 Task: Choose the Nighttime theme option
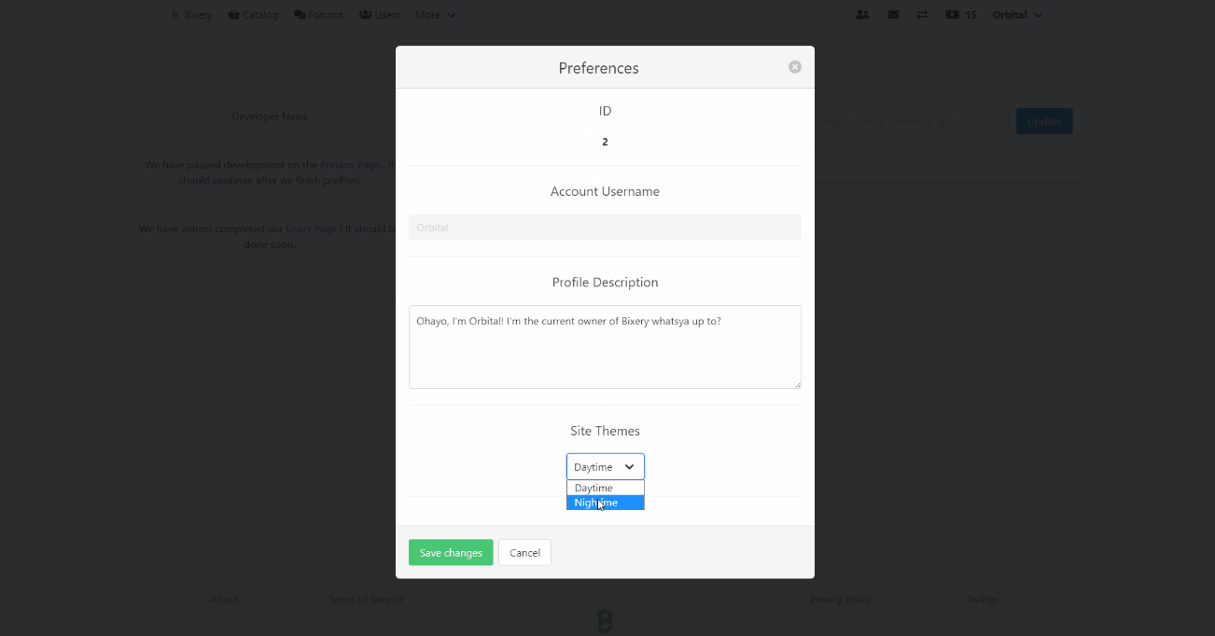tap(605, 503)
